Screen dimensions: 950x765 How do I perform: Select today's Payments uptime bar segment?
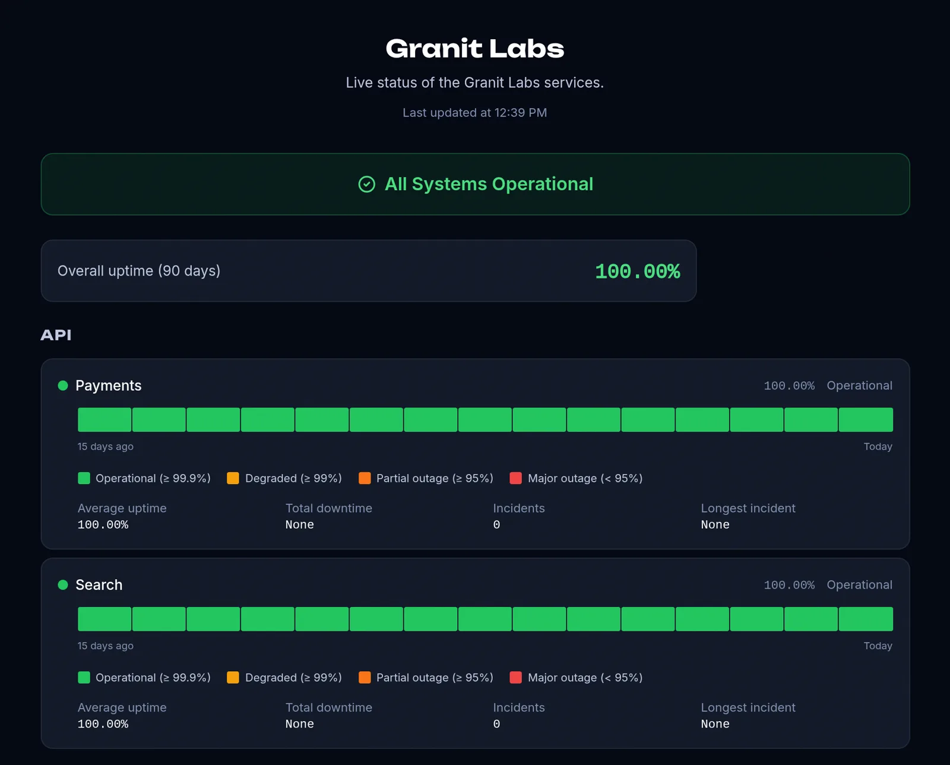(x=866, y=419)
